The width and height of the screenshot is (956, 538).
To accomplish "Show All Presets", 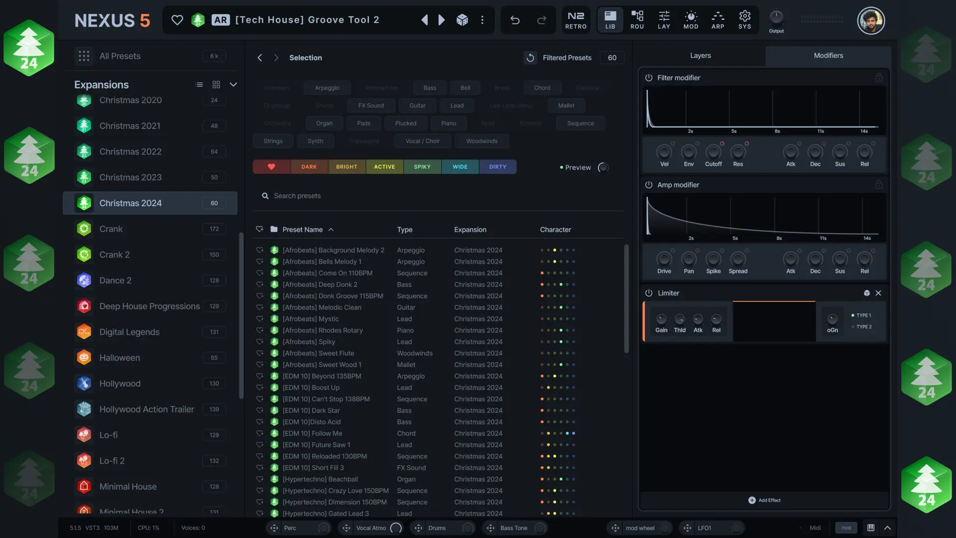I will pyautogui.click(x=150, y=56).
